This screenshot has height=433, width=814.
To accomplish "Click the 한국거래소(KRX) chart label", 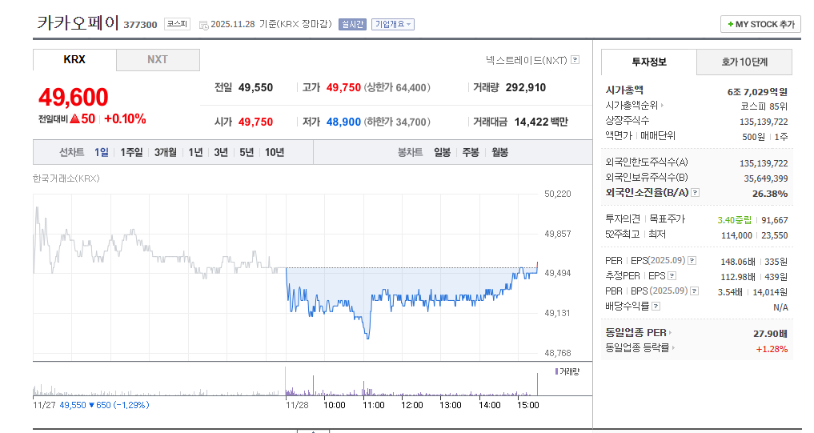I will 66,178.
